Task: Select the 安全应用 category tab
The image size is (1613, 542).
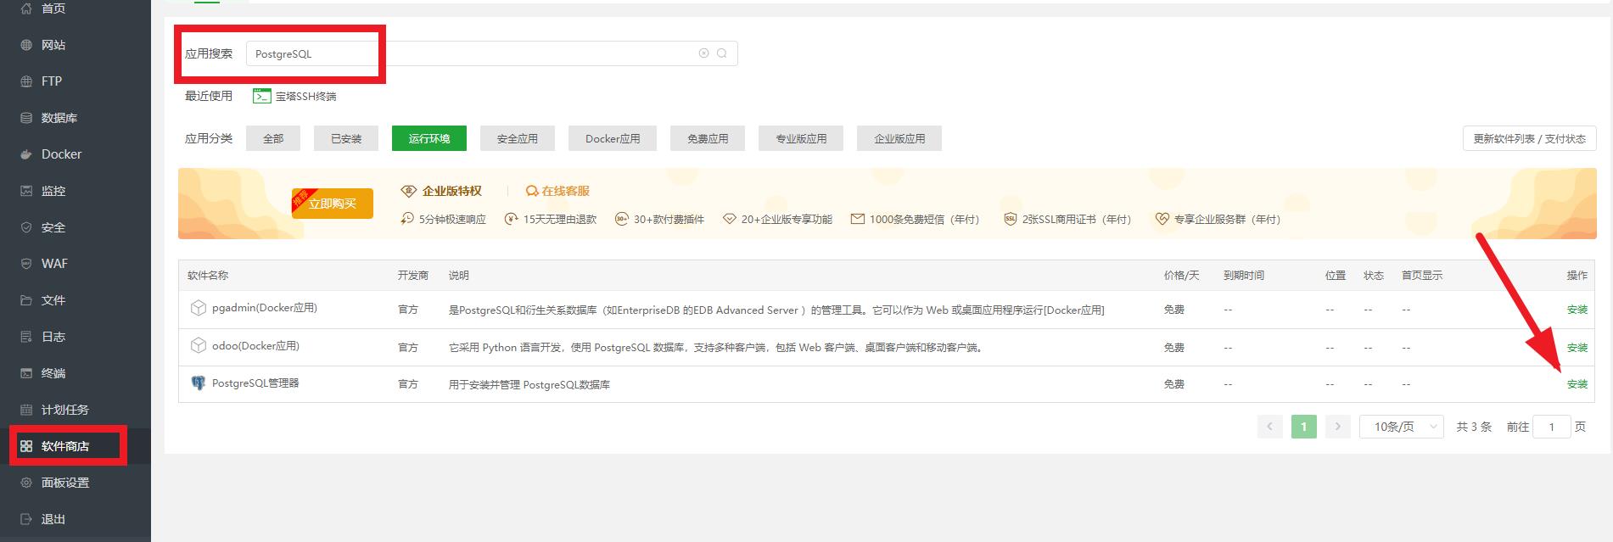Action: tap(518, 138)
